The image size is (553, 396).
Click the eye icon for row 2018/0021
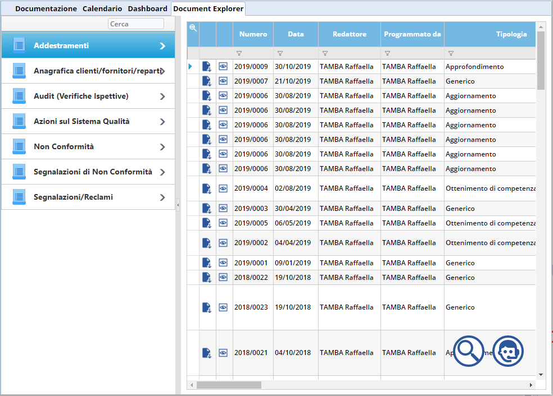223,353
